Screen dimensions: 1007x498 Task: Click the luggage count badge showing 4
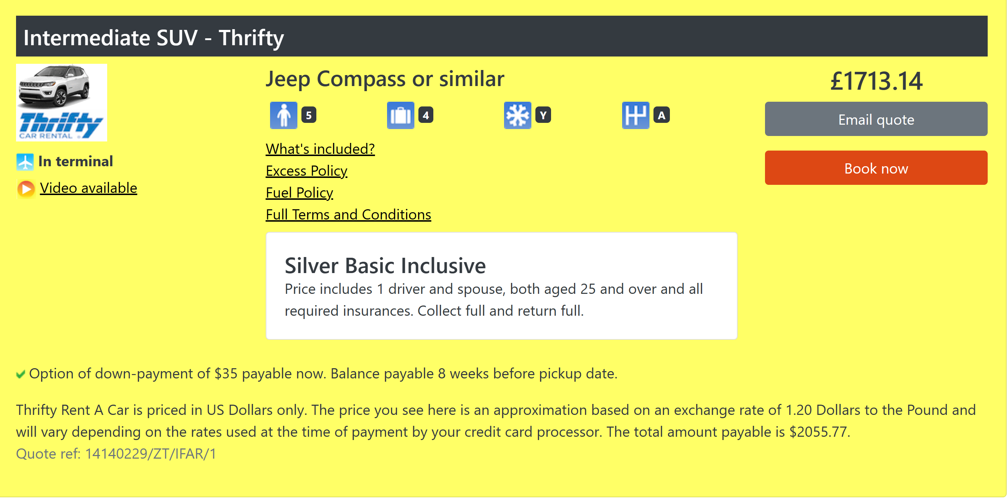click(425, 115)
